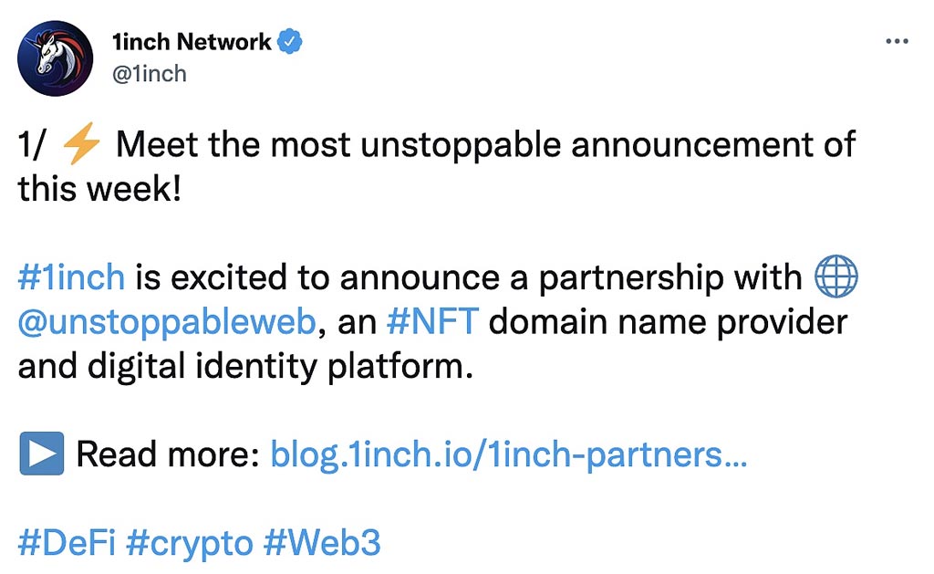The image size is (934, 574).
Task: Open the #1inch hashtag
Action: [71, 277]
